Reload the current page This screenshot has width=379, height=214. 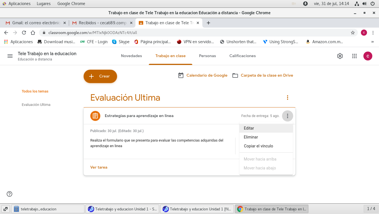pyautogui.click(x=24, y=33)
